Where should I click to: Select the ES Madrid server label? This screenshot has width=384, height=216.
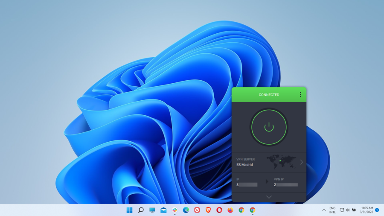tap(244, 165)
